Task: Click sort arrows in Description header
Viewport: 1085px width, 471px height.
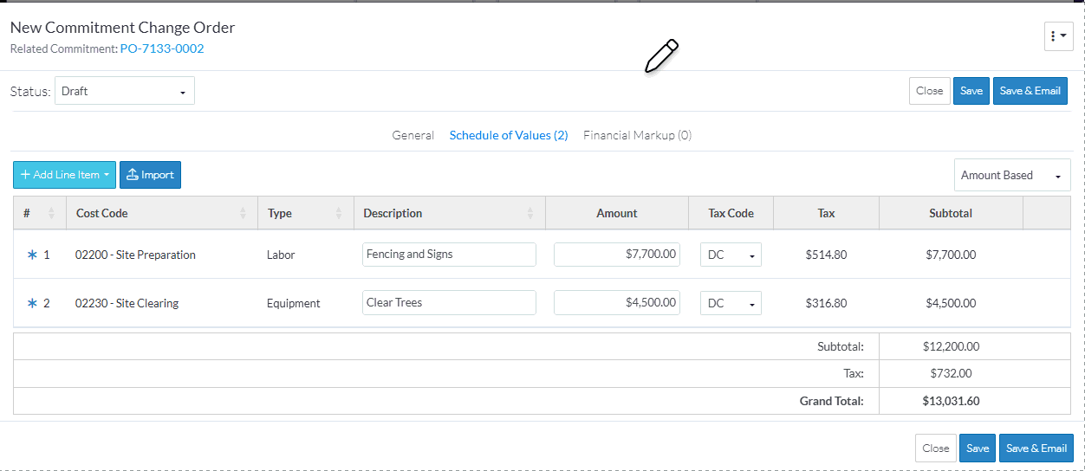Action: point(530,213)
